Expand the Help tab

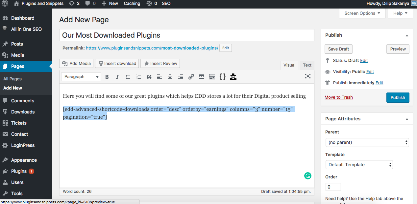400,13
